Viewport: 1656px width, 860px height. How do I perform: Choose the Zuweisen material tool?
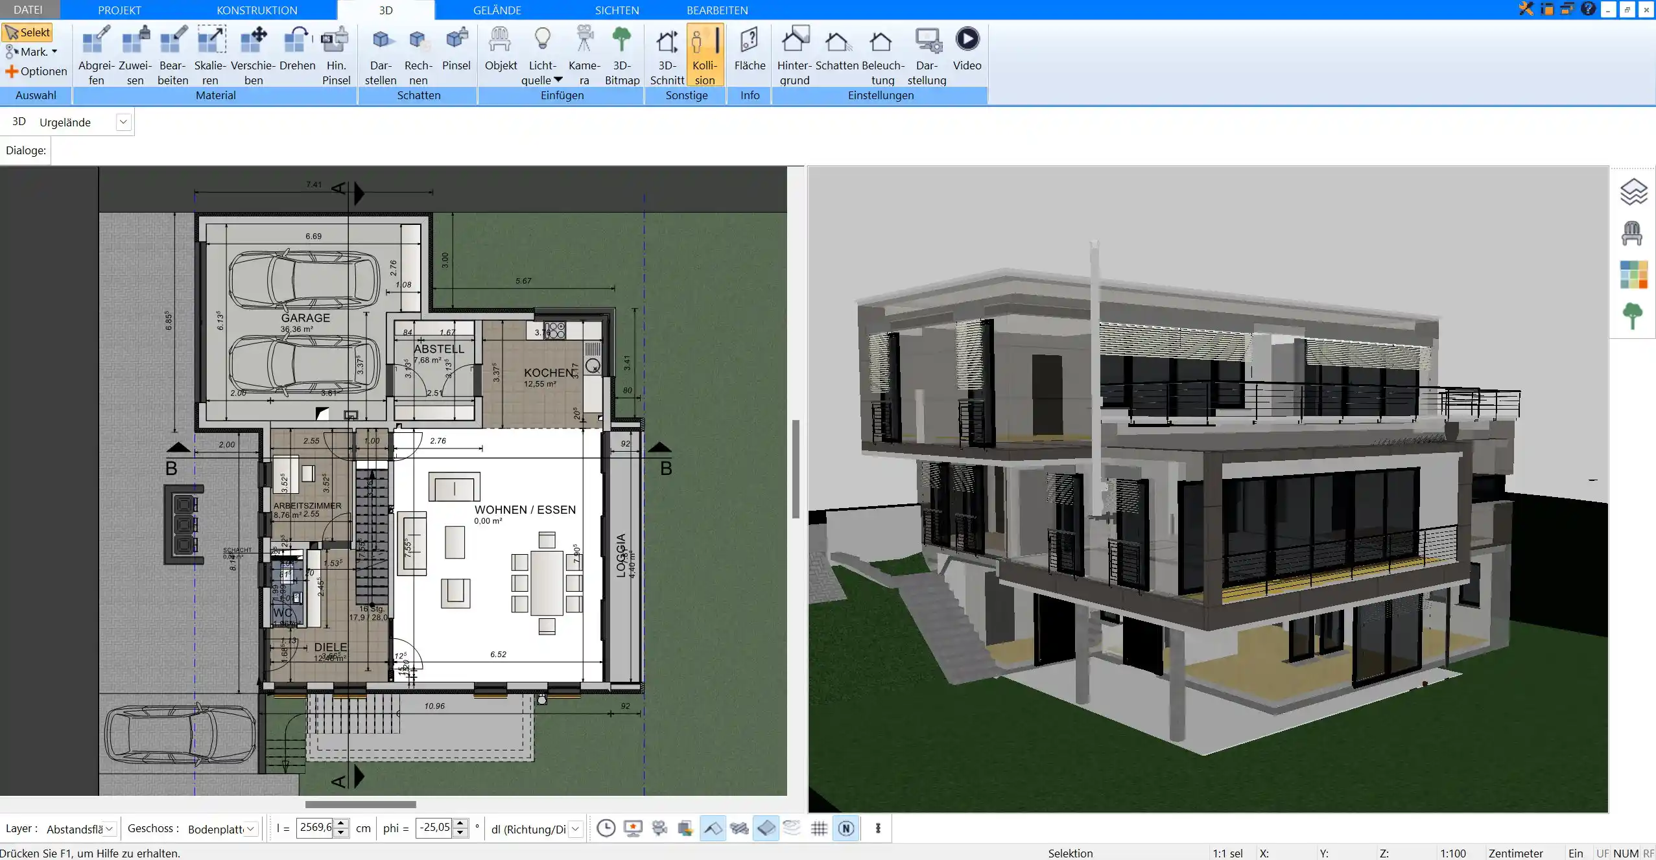tap(135, 55)
